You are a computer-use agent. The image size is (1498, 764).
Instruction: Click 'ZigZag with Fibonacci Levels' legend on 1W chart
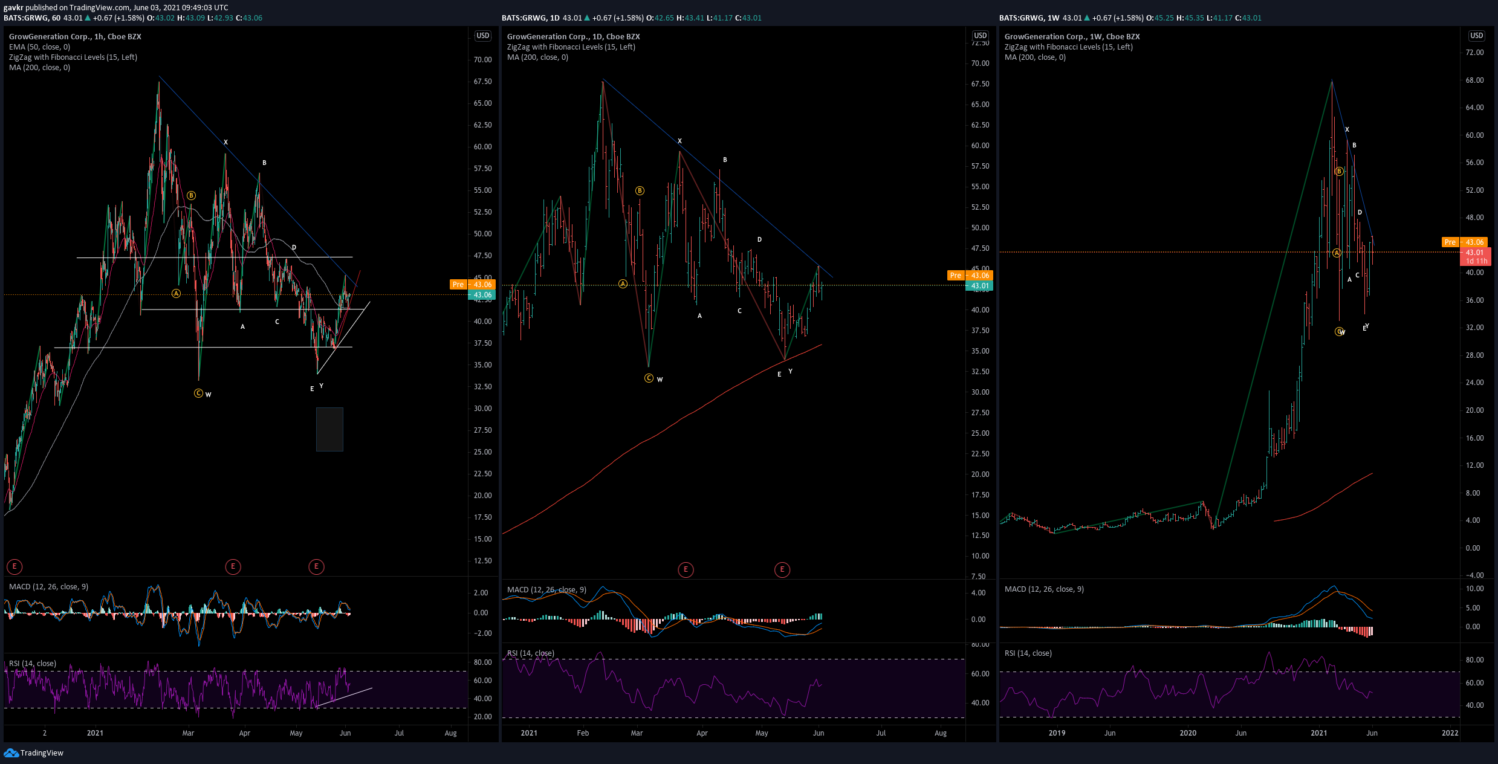pos(1069,47)
